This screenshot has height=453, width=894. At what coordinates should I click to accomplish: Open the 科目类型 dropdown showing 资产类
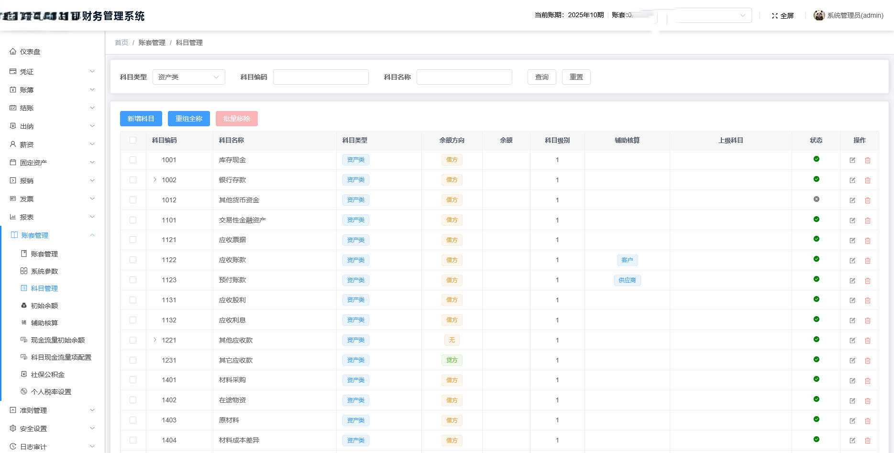point(188,77)
